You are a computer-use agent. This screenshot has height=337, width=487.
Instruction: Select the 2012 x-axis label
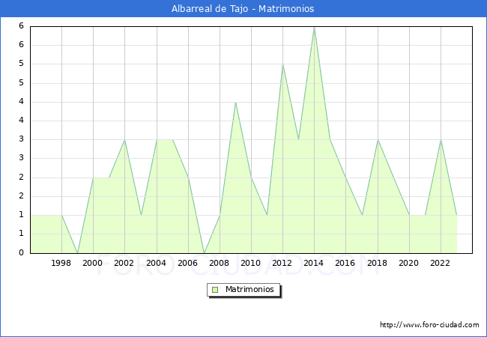point(282,263)
